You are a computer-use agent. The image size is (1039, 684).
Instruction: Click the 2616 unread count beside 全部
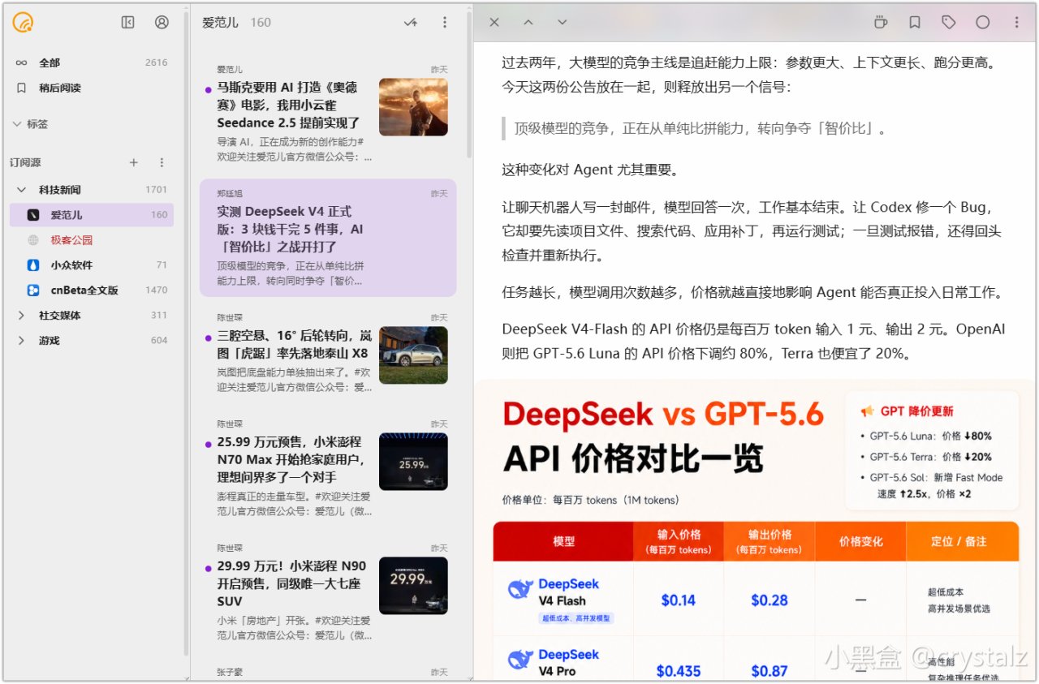click(x=156, y=62)
